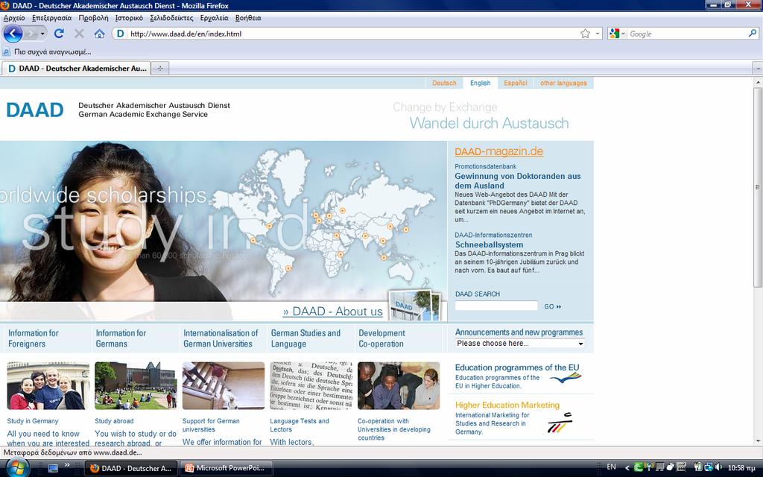Image resolution: width=763 pixels, height=477 pixels.
Task: Click the scrollbar down arrow
Action: point(758,441)
